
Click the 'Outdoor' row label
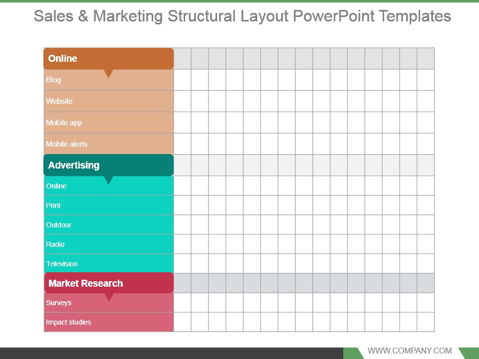(59, 225)
